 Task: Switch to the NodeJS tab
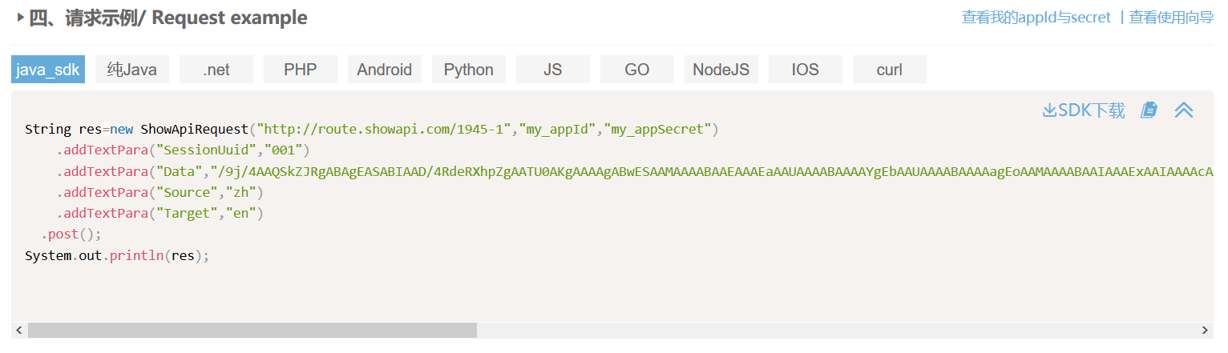[x=721, y=70]
